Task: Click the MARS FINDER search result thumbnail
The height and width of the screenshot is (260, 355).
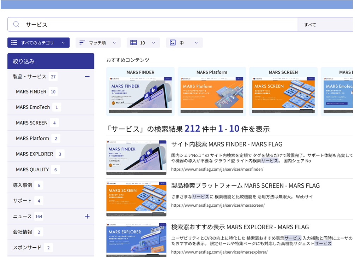Action: pyautogui.click(x=136, y=158)
